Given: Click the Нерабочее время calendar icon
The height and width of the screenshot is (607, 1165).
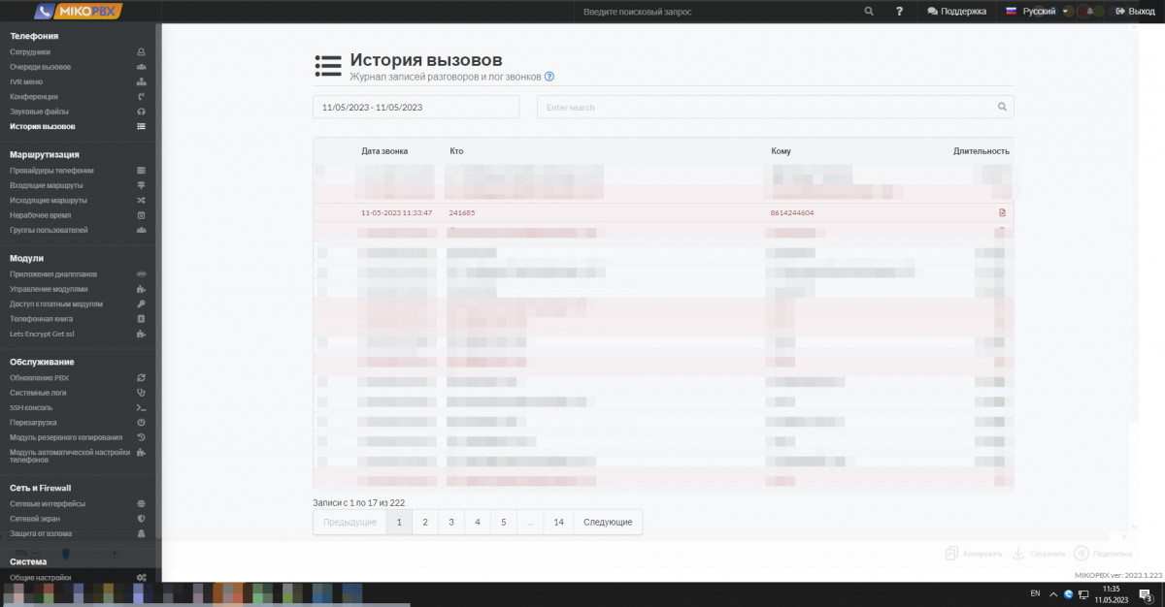Looking at the screenshot, I should (x=142, y=215).
